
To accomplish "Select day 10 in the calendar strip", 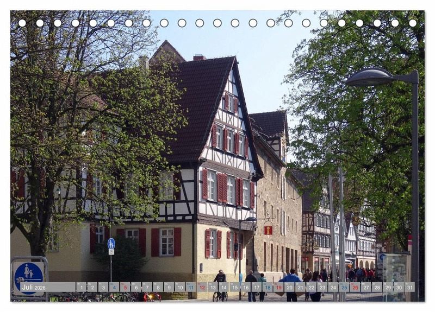I will click(180, 287).
